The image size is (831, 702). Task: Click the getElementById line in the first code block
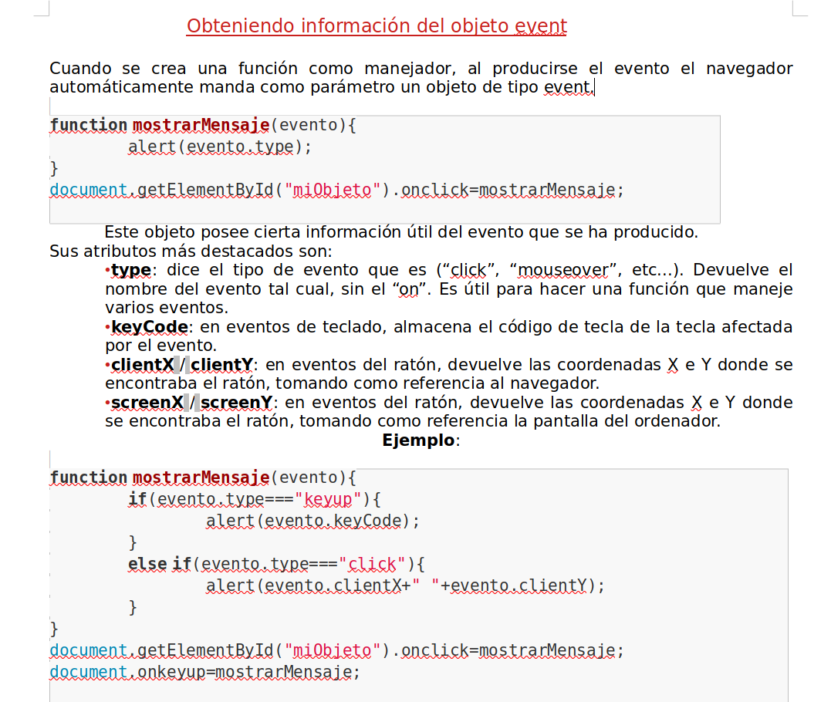click(x=336, y=190)
